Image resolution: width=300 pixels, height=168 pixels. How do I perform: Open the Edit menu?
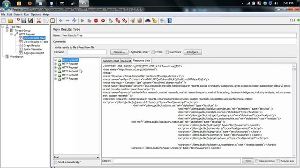coord(9,14)
